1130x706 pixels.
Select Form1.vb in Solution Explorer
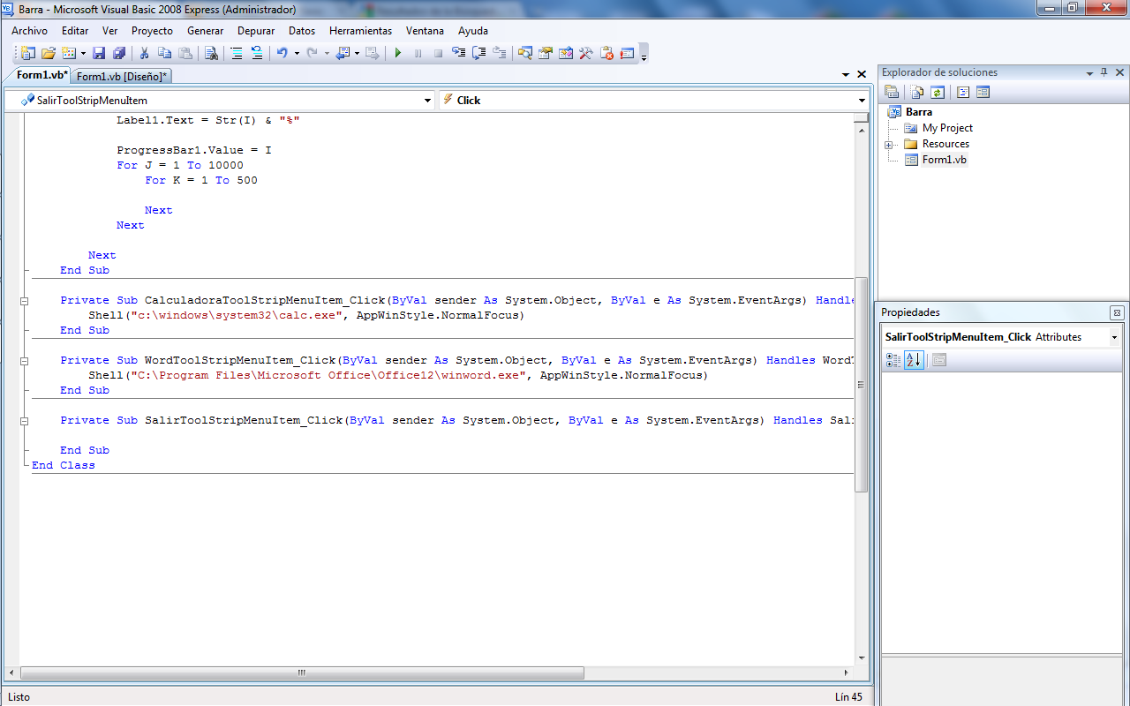pos(944,160)
